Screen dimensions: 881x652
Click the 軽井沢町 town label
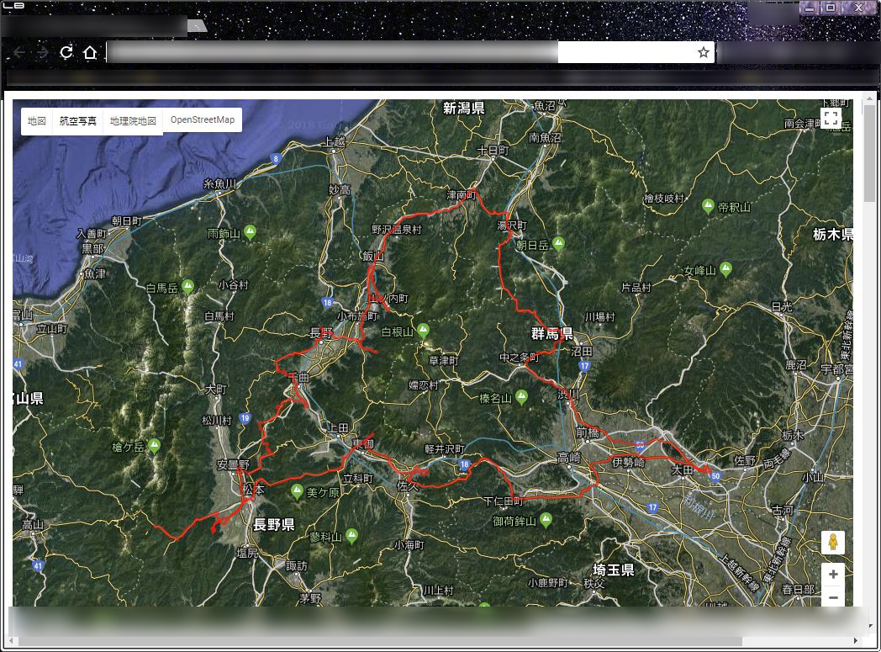point(444,448)
